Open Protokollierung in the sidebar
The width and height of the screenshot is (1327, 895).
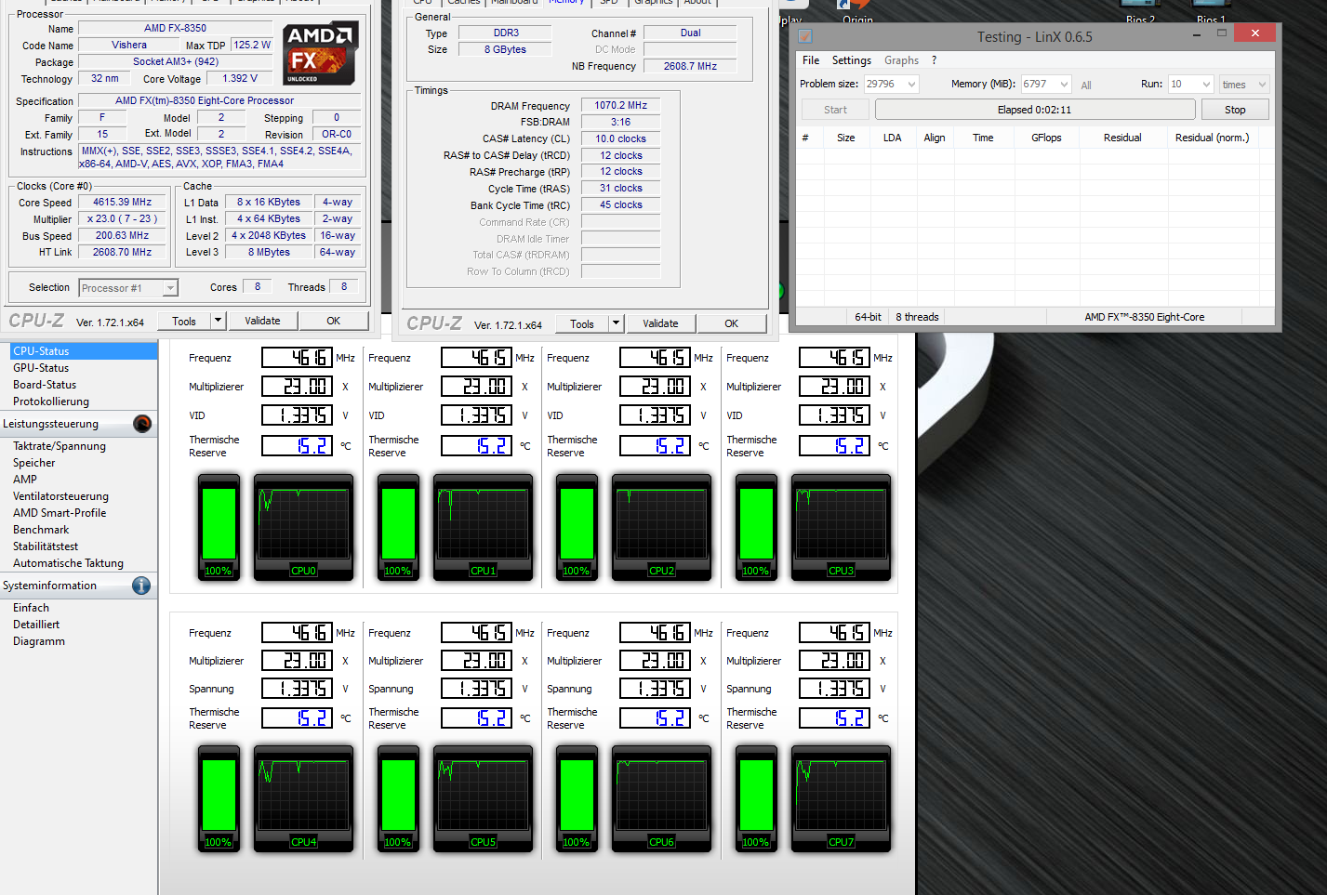[51, 401]
